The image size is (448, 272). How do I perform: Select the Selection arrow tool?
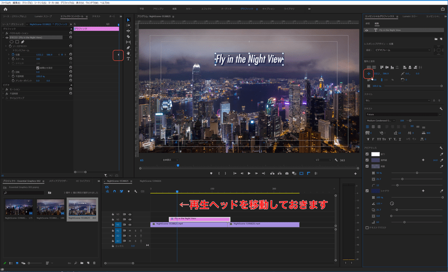(128, 20)
